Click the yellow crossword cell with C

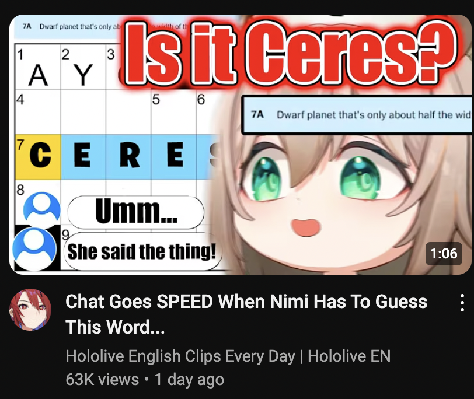point(38,157)
